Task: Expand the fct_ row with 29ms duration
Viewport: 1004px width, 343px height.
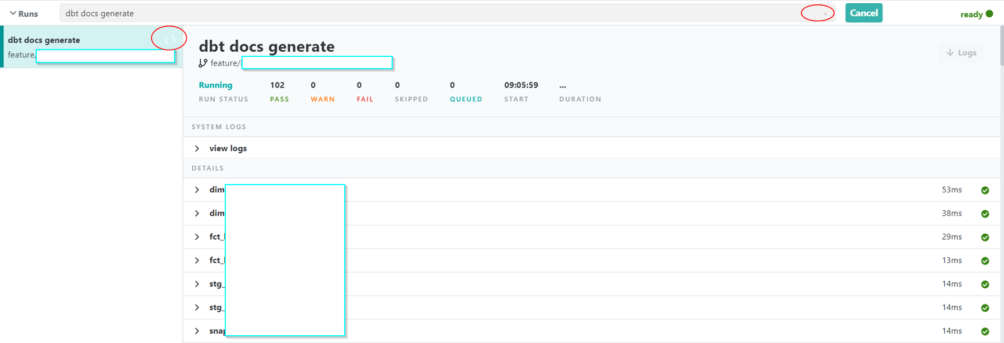Action: point(197,236)
